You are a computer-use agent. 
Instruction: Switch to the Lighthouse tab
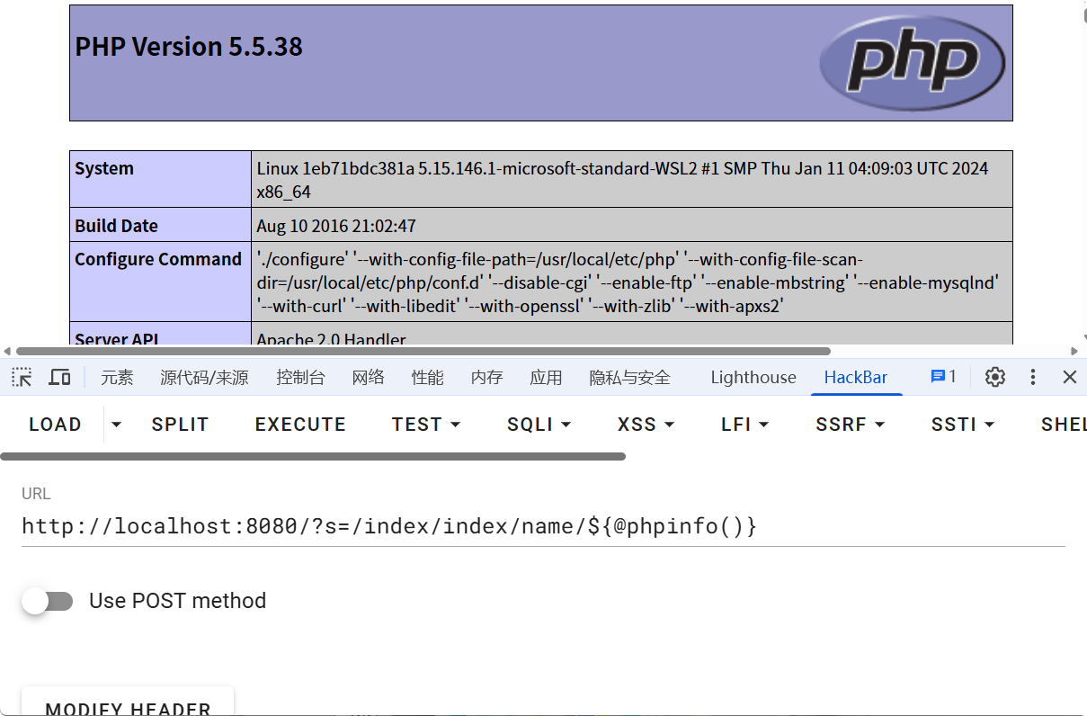tap(753, 378)
